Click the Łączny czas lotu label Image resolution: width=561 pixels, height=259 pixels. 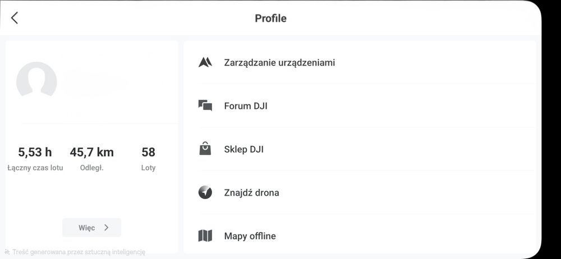tap(35, 168)
